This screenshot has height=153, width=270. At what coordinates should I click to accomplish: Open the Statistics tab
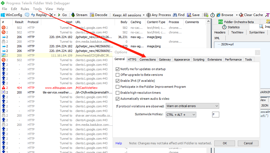point(231,27)
